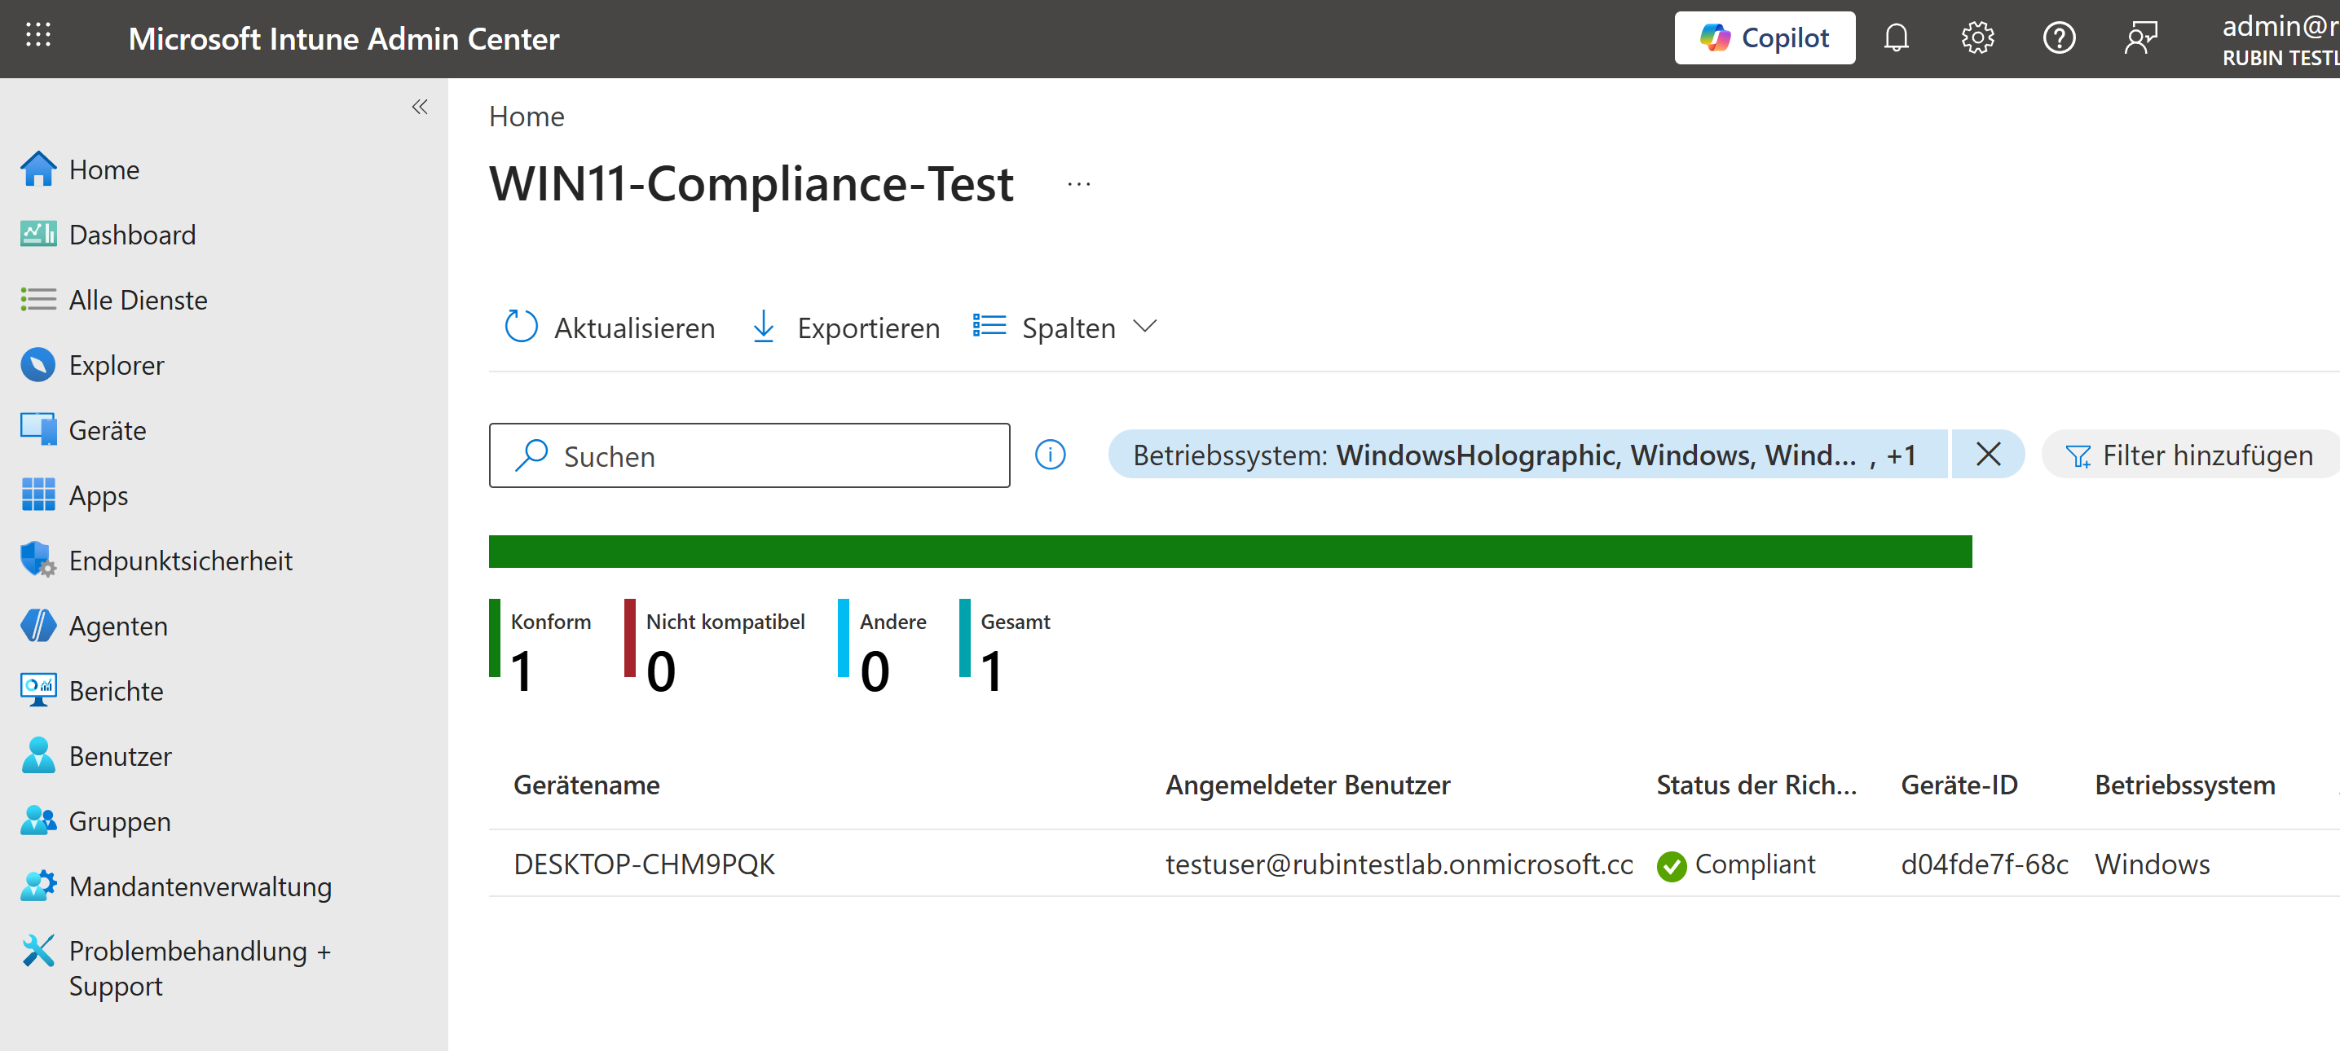
Task: Go to Berichte in the sidebar
Action: (116, 690)
